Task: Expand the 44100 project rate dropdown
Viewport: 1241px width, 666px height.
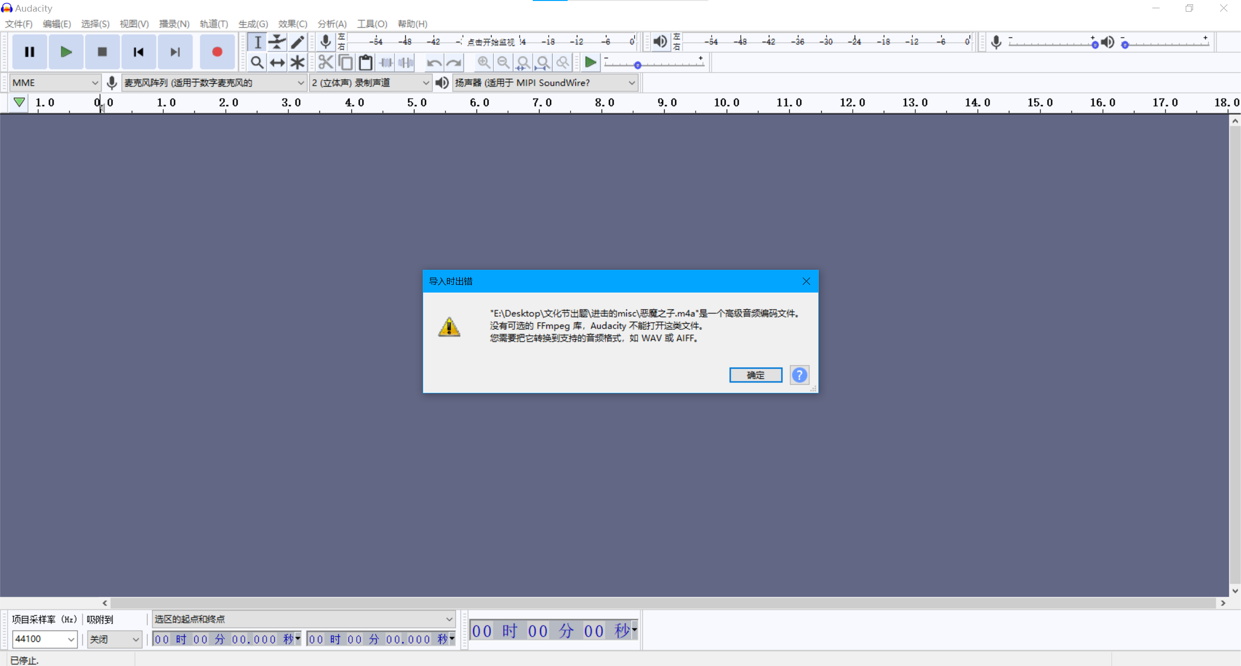Action: tap(71, 639)
